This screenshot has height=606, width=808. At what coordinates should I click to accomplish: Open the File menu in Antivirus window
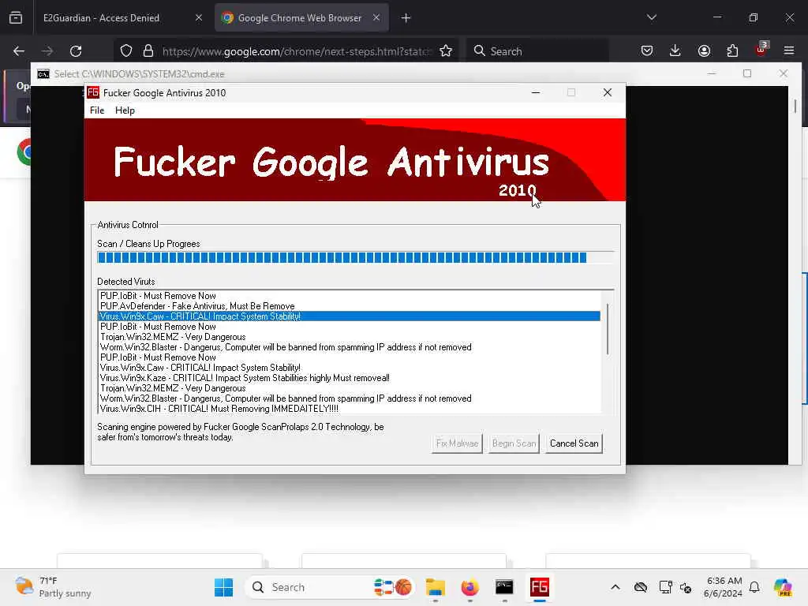pos(97,110)
